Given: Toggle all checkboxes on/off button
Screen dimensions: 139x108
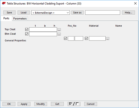Looking at the screenshot, I should [74, 104].
